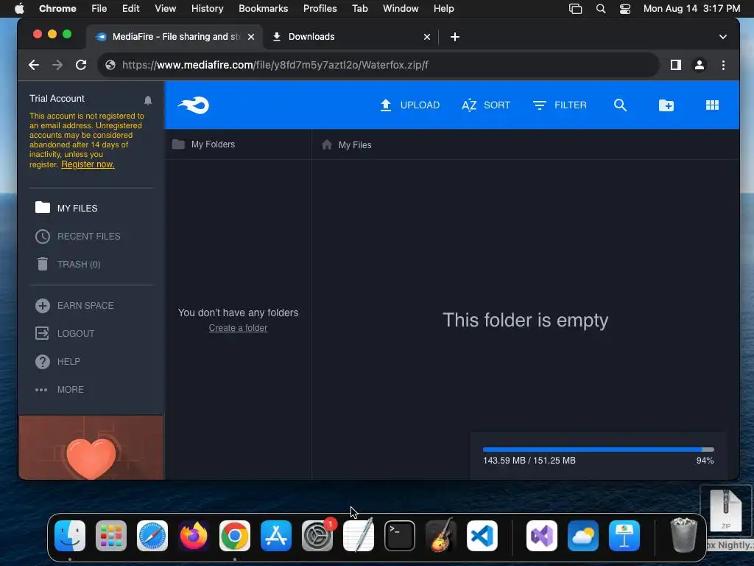Viewport: 754px width, 566px height.
Task: Select MY FILES in sidebar
Action: (66, 208)
